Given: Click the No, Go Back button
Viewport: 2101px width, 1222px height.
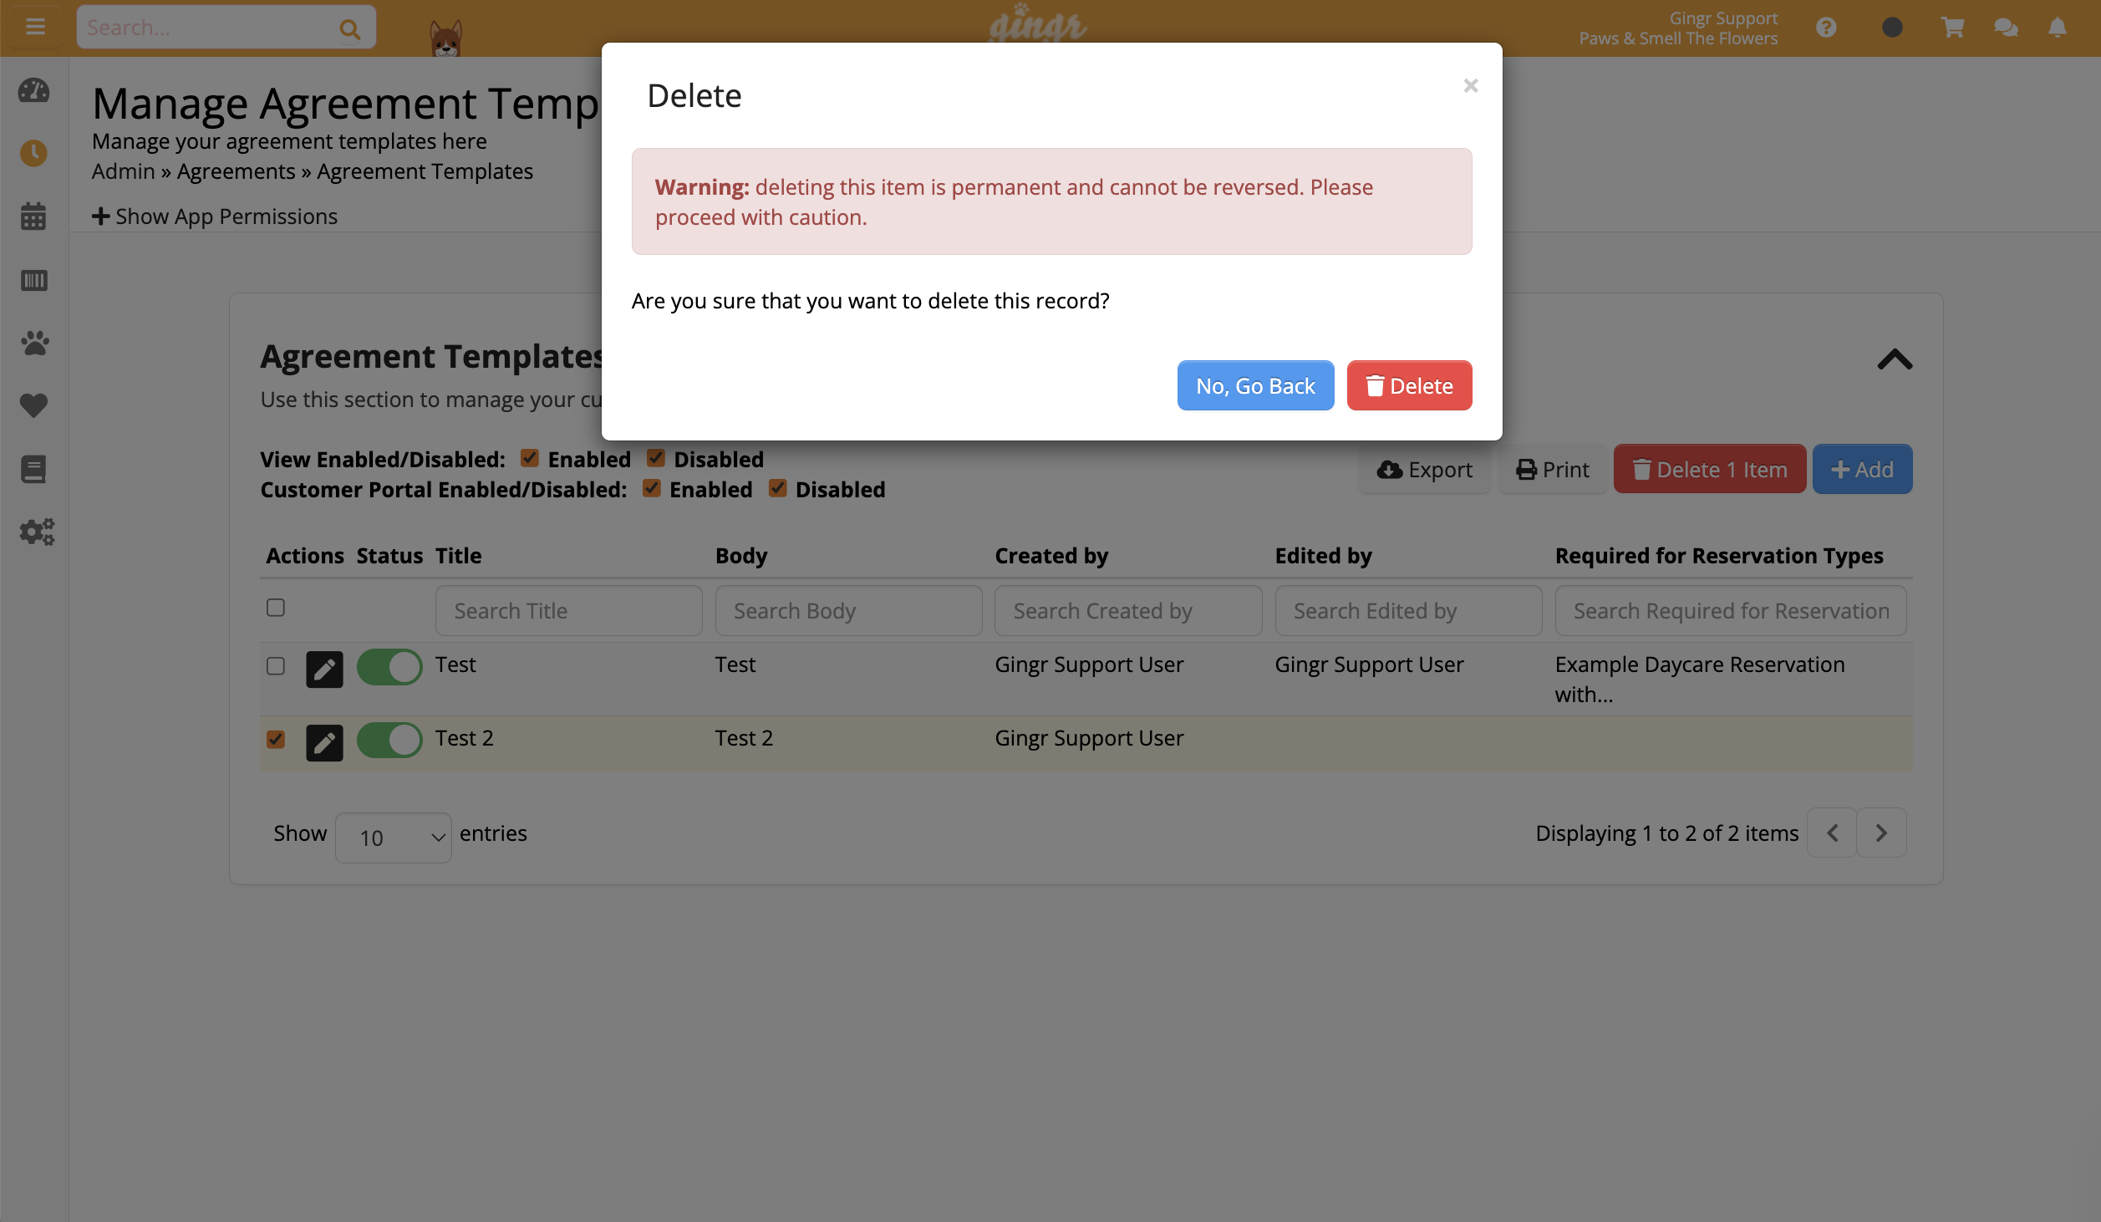Looking at the screenshot, I should point(1255,385).
